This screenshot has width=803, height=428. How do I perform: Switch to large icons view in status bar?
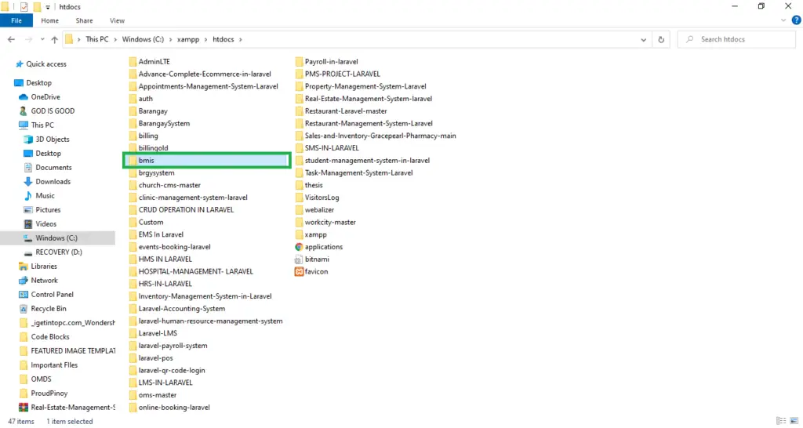click(x=793, y=422)
